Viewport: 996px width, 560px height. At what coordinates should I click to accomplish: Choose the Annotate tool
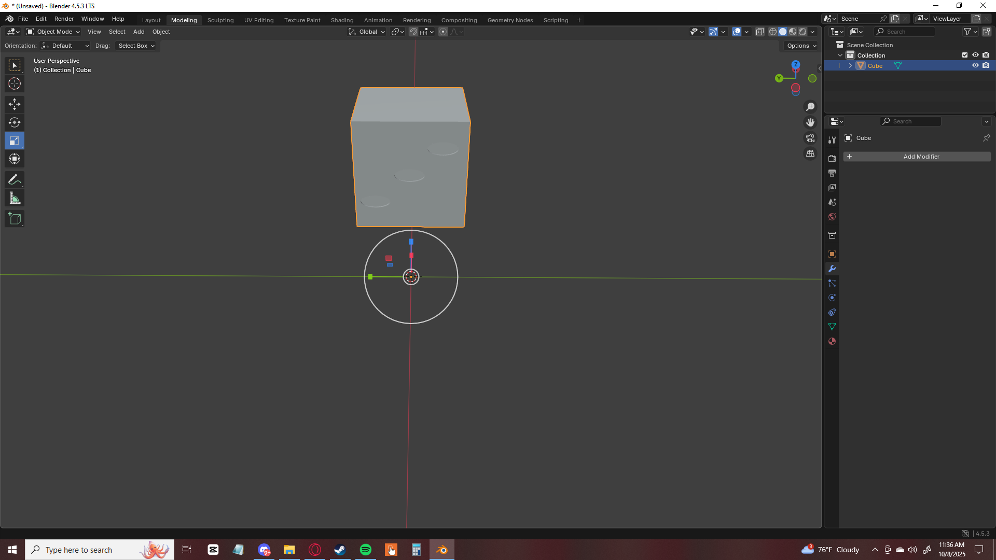15,180
